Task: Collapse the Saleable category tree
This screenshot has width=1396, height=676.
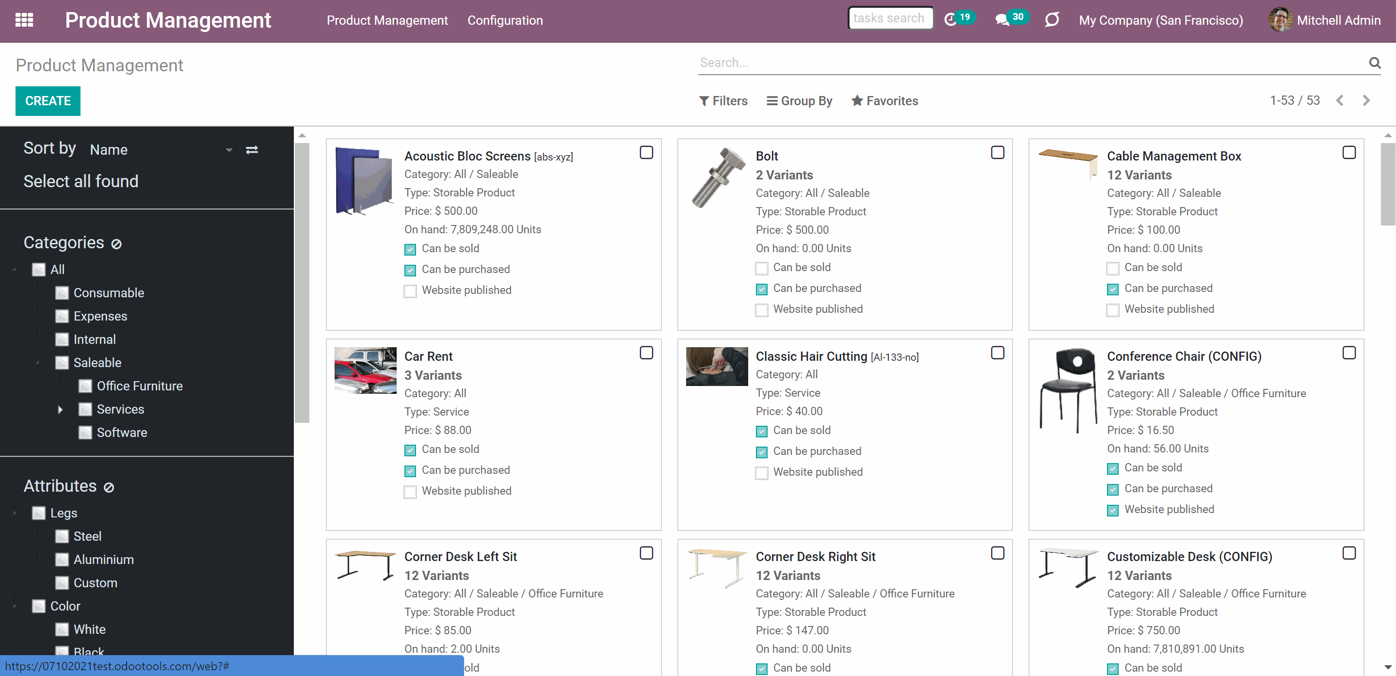Action: tap(37, 363)
